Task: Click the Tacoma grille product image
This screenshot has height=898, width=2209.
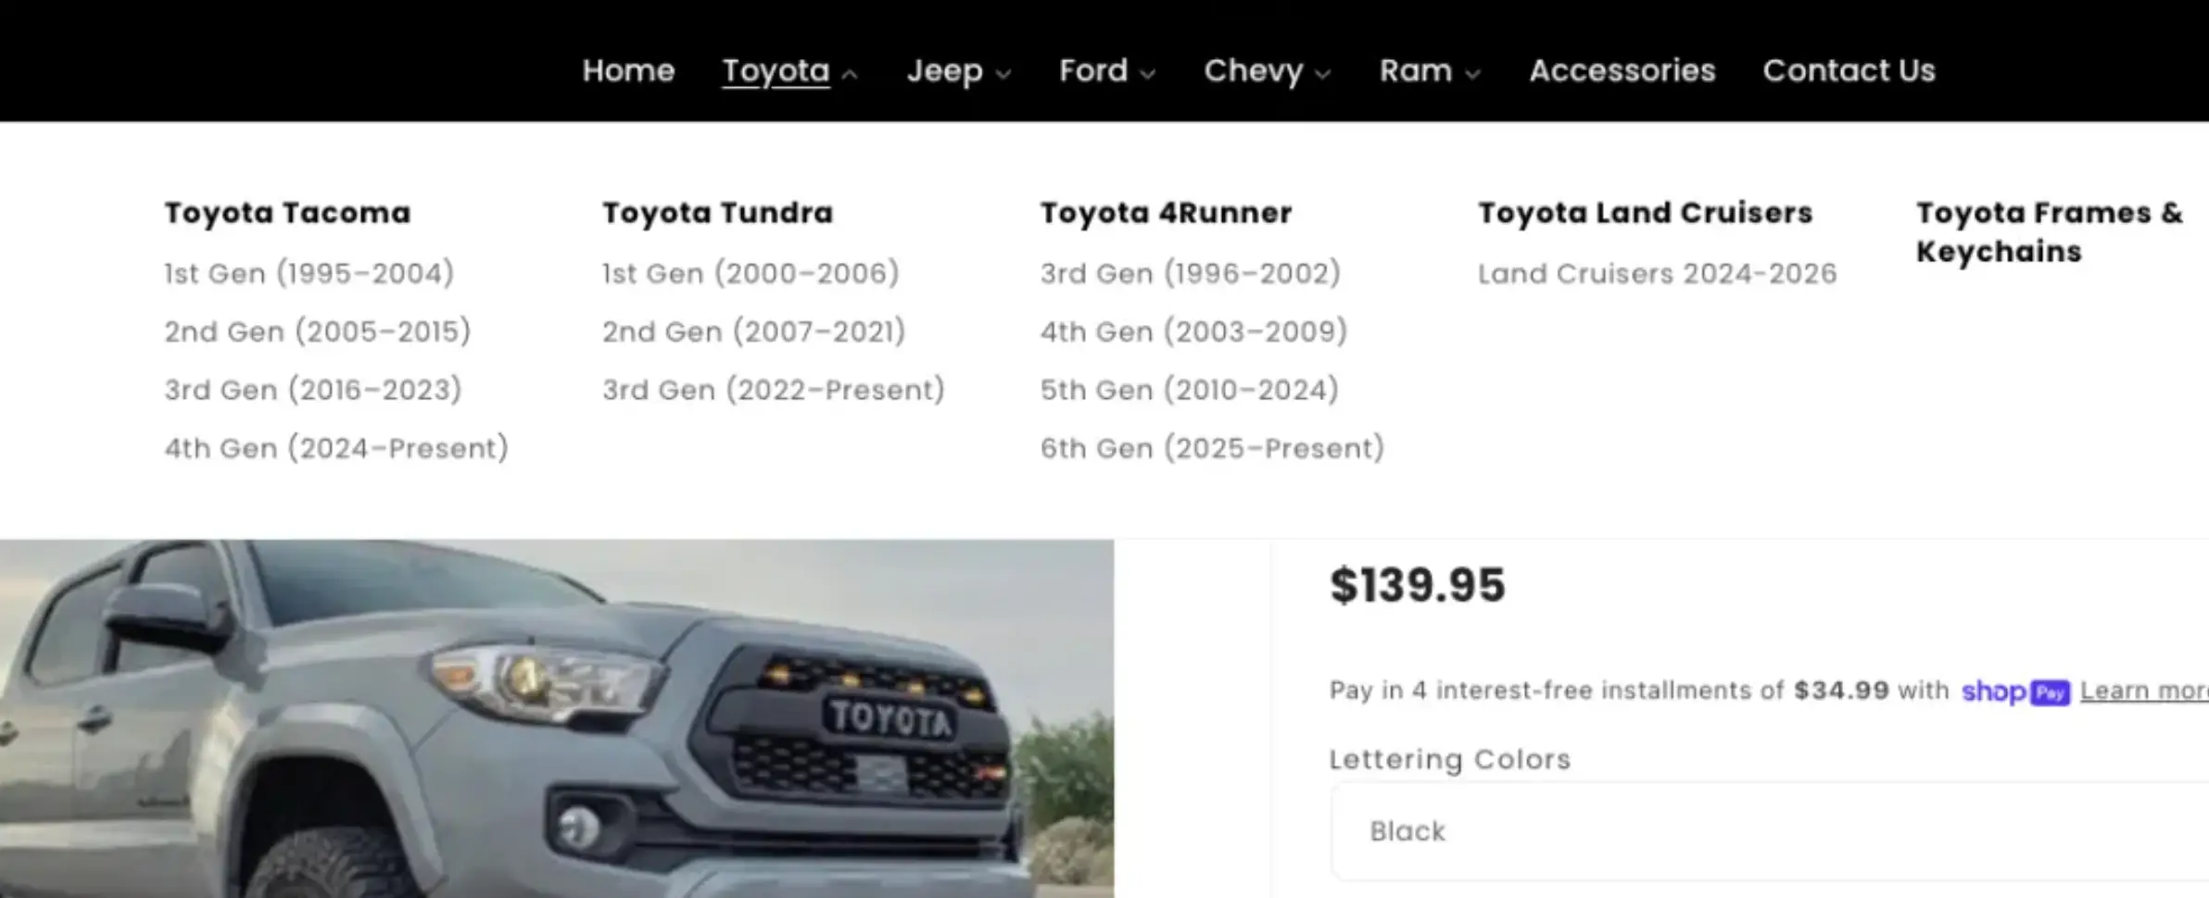Action: click(x=556, y=718)
